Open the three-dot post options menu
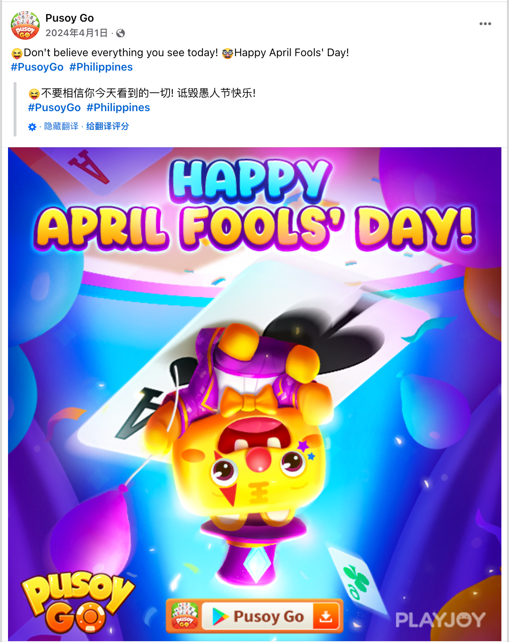This screenshot has height=642, width=509. coord(485,24)
